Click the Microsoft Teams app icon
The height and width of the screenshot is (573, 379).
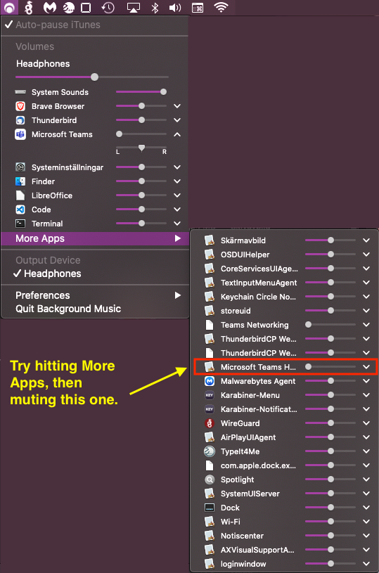point(20,134)
